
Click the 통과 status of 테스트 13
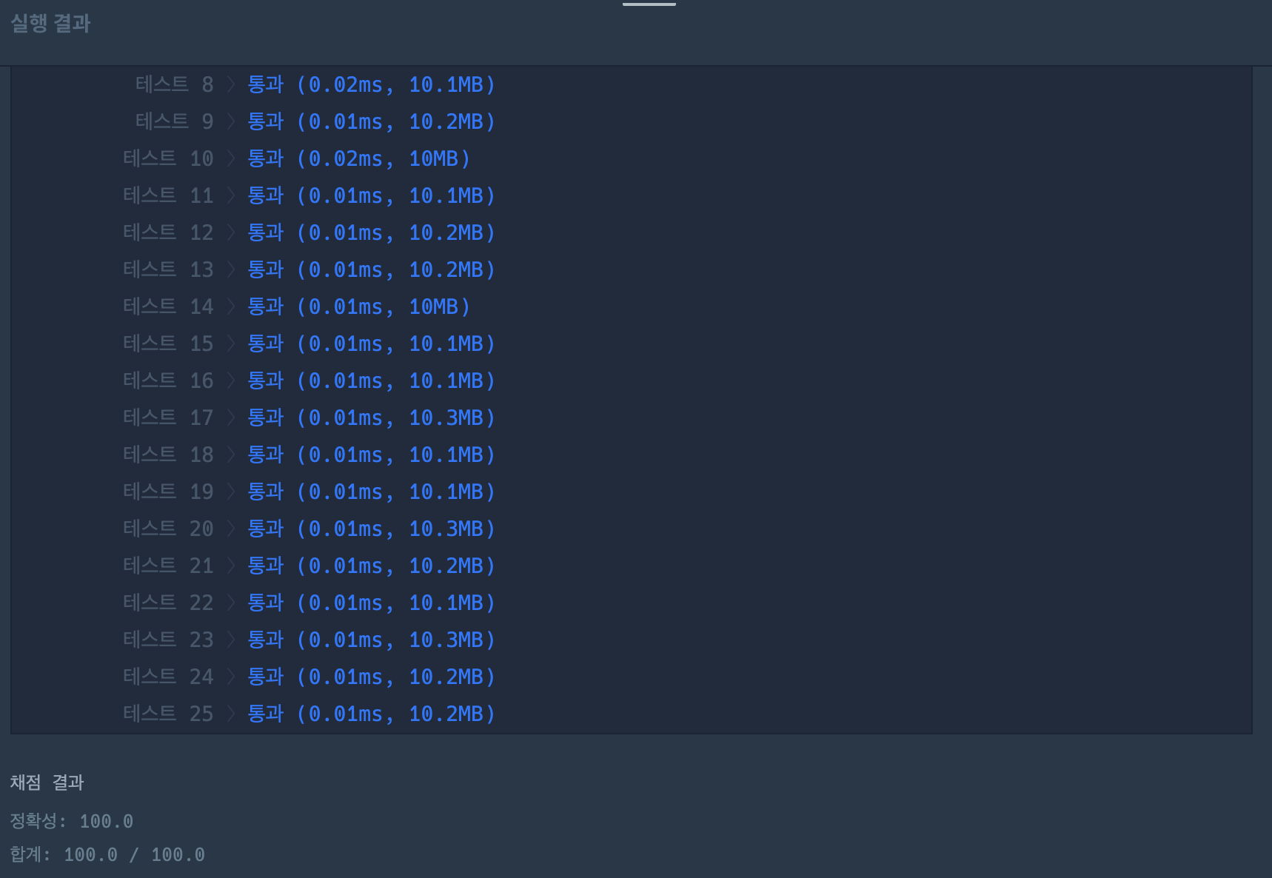[x=265, y=269]
